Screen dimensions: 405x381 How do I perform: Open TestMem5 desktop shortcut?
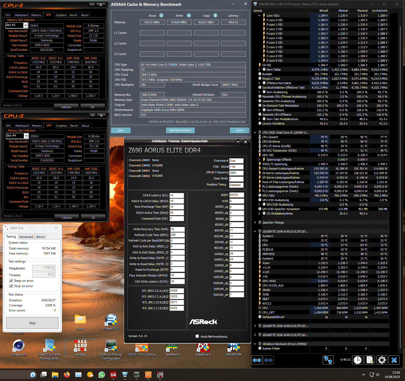(172, 349)
